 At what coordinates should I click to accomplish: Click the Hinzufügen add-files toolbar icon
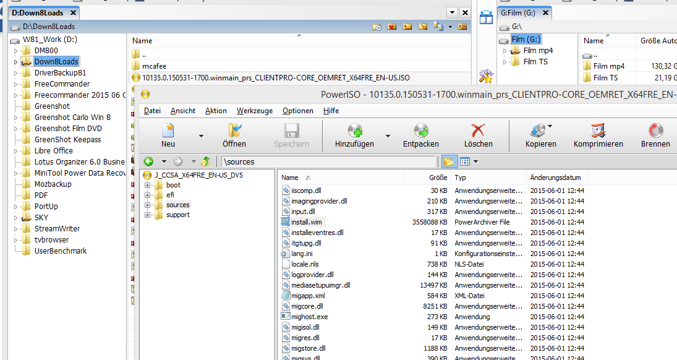pos(354,130)
